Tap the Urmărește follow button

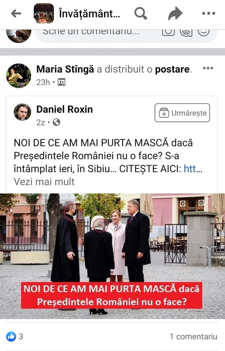(182, 113)
